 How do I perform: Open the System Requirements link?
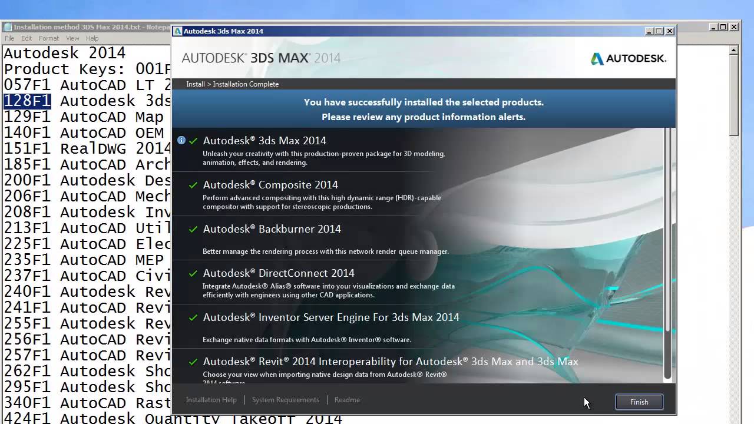(x=286, y=400)
